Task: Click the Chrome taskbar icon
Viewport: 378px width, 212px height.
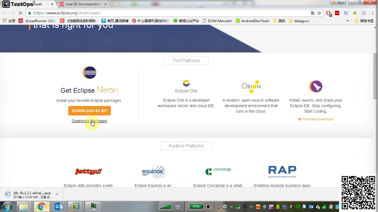Action: pyautogui.click(x=42, y=206)
